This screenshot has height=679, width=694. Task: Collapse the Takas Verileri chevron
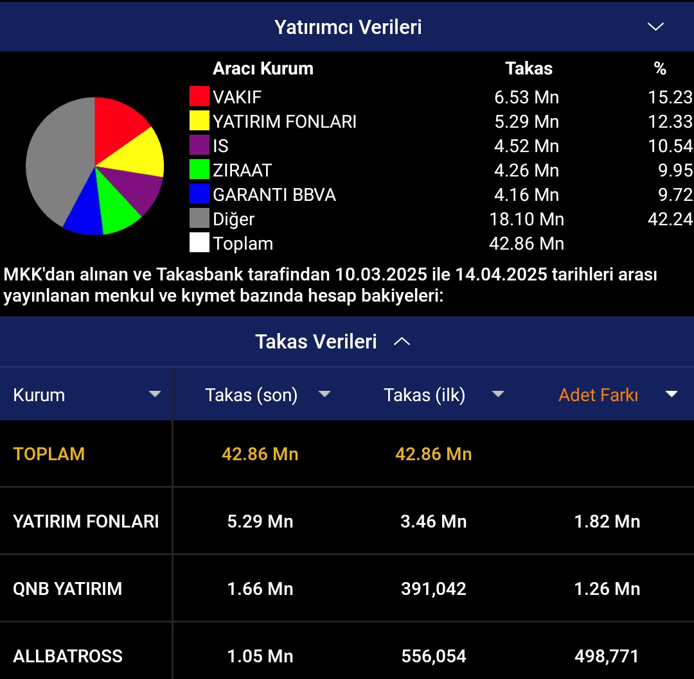[x=402, y=341]
